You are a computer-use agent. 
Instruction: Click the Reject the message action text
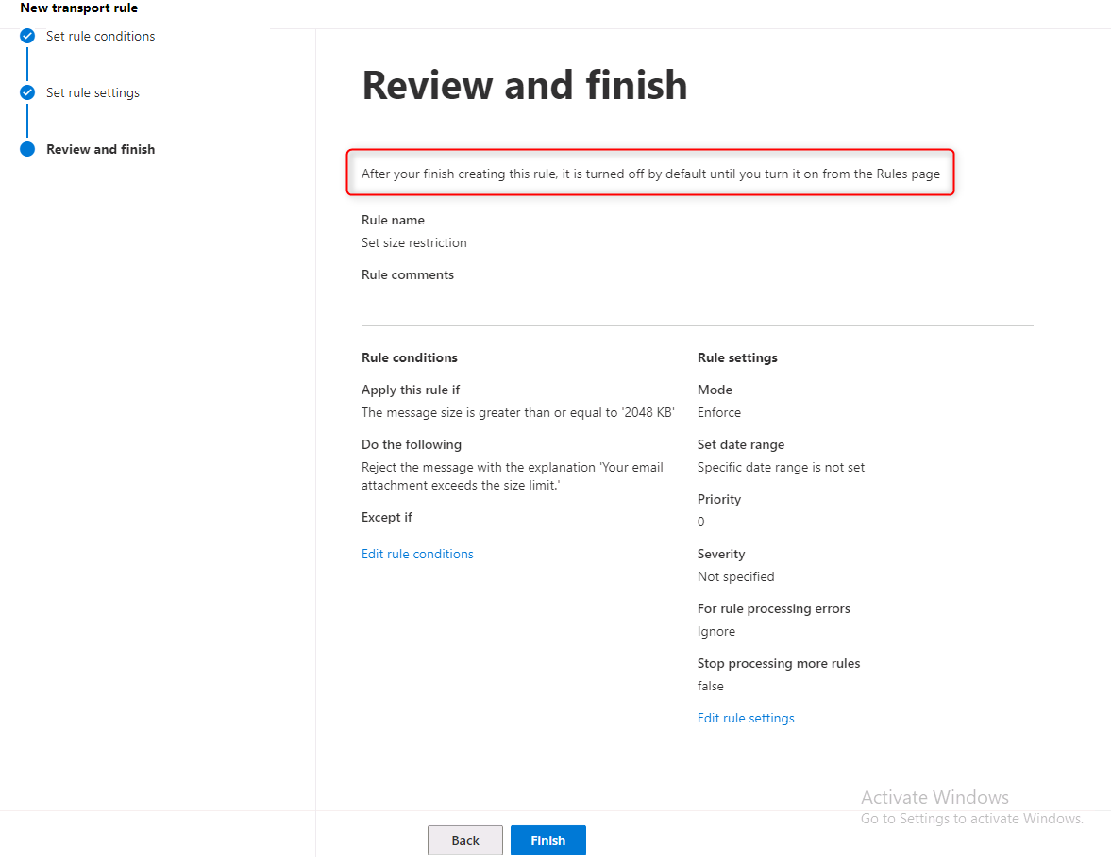(x=512, y=476)
